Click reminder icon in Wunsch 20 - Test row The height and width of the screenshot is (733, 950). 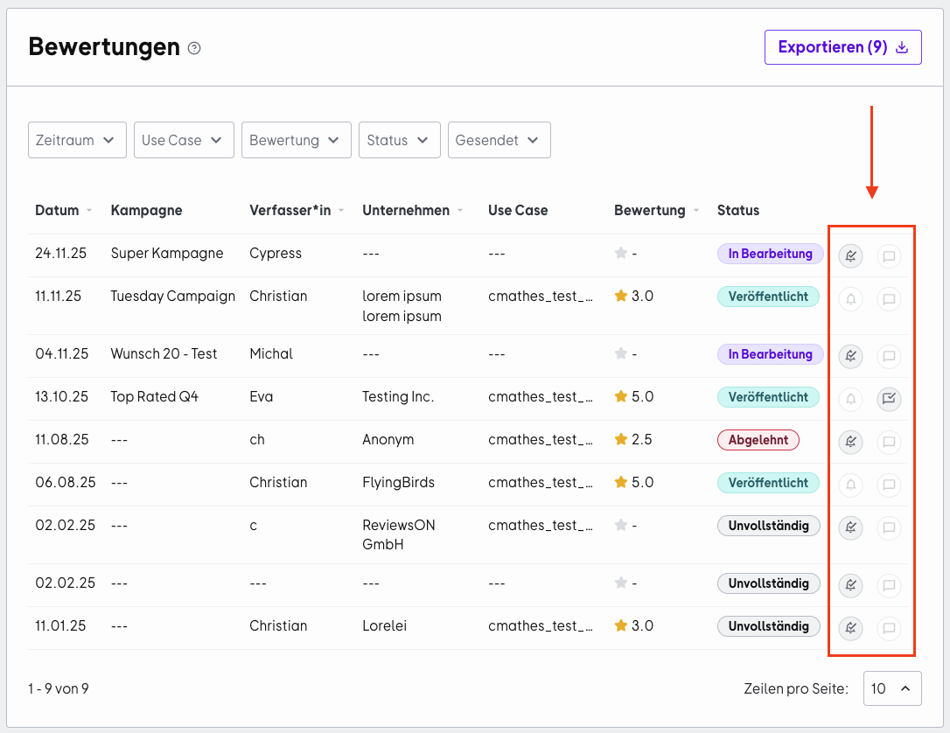point(850,356)
